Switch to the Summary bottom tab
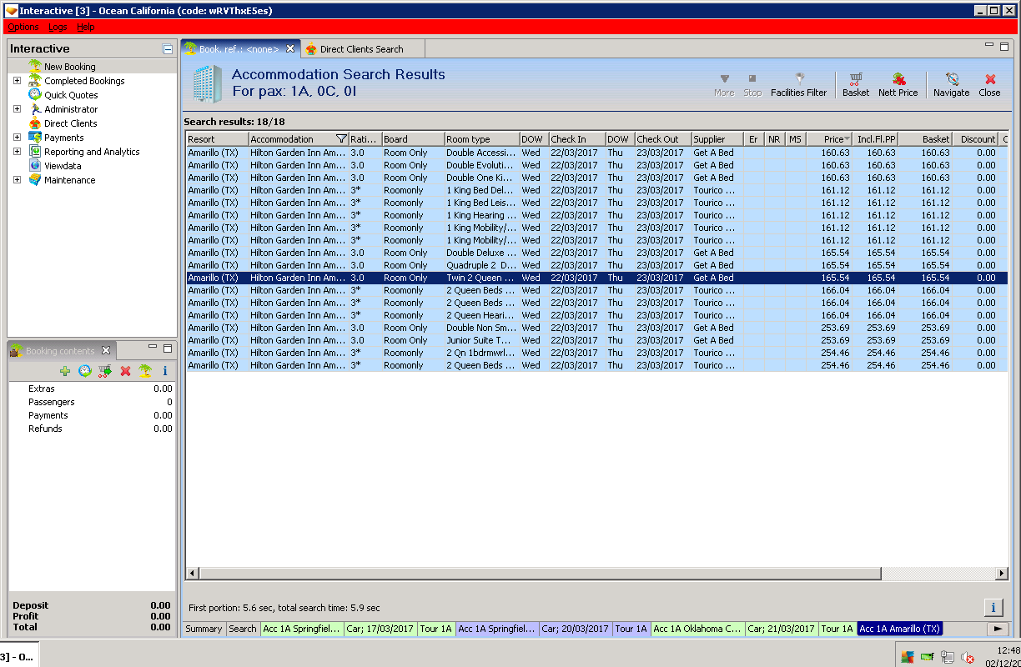This screenshot has width=1021, height=667. [204, 629]
